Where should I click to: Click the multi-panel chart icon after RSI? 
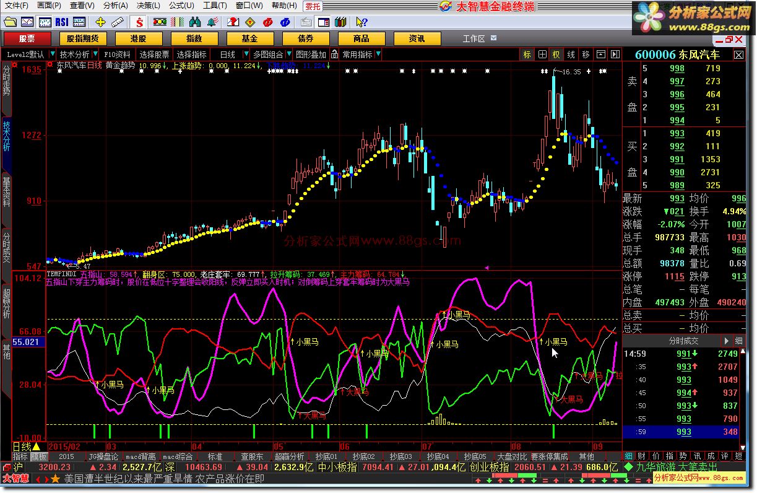[79, 22]
